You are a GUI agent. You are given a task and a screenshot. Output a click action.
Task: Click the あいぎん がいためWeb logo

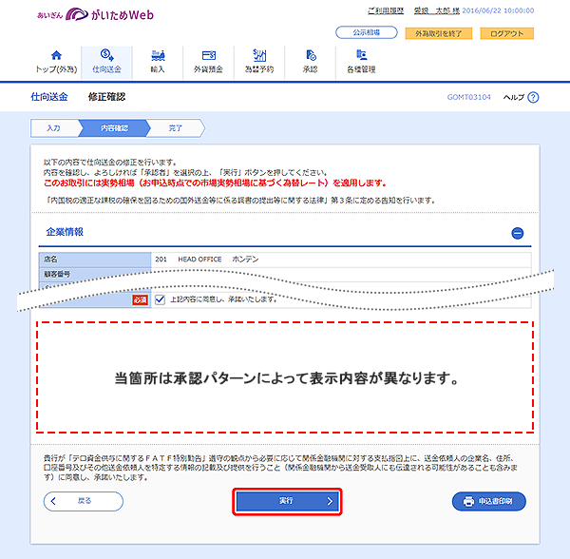click(95, 14)
